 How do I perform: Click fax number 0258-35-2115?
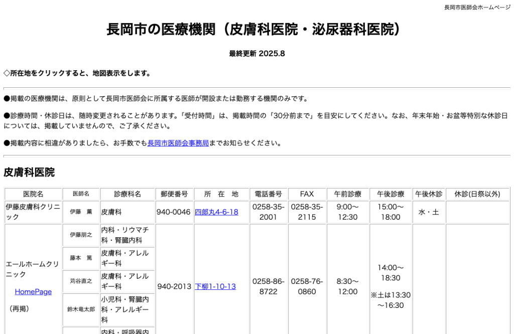click(x=307, y=212)
